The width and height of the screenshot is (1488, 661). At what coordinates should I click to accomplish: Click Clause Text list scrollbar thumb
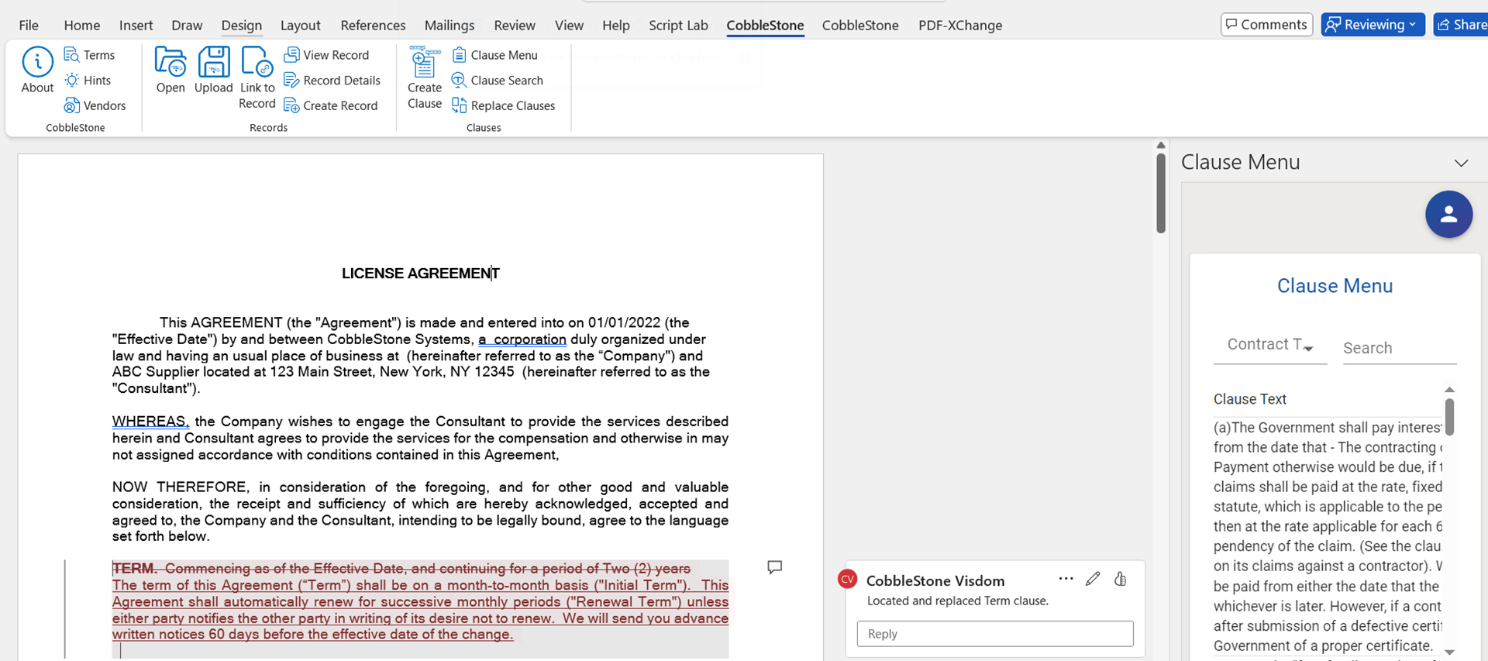[x=1449, y=417]
